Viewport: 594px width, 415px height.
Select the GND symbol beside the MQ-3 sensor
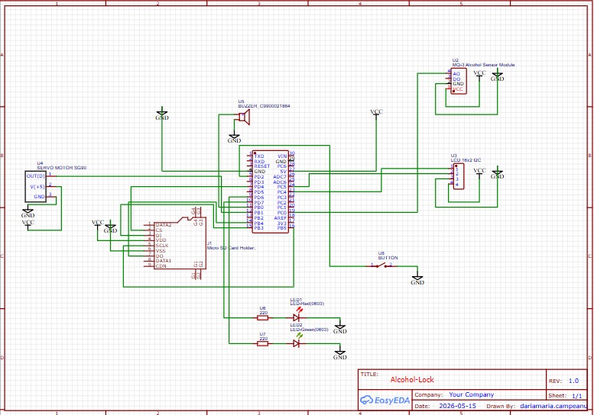[x=498, y=76]
